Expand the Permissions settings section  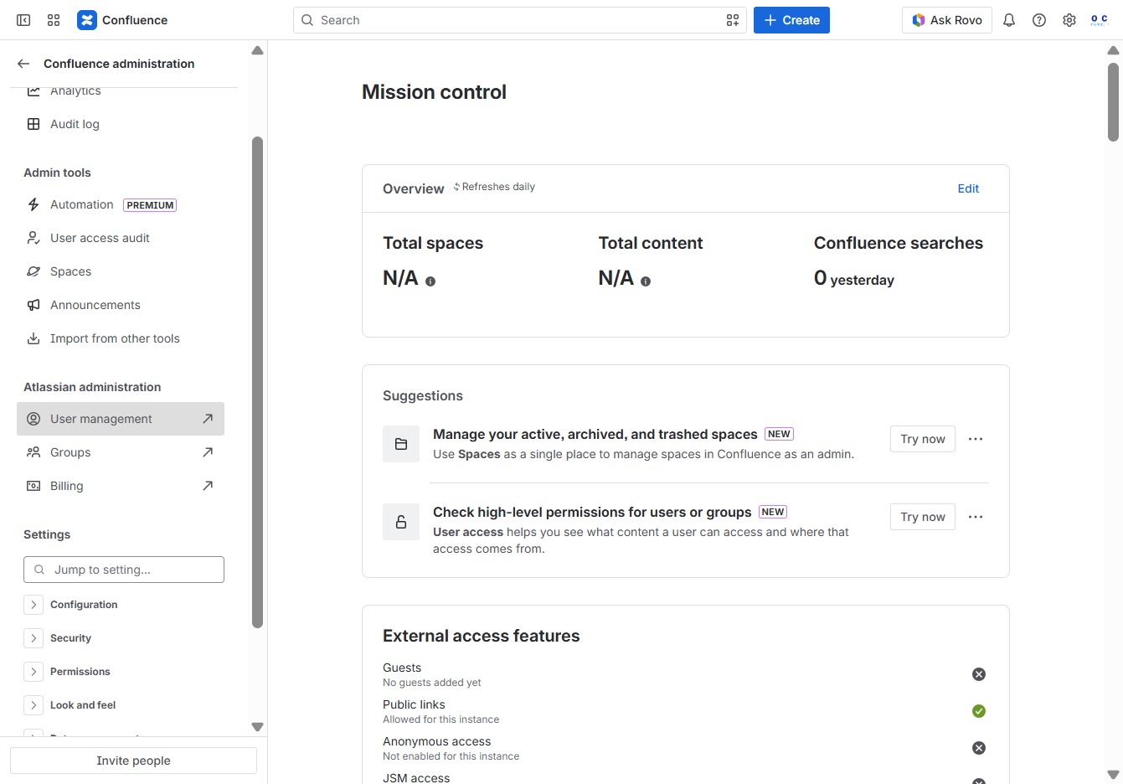(33, 672)
